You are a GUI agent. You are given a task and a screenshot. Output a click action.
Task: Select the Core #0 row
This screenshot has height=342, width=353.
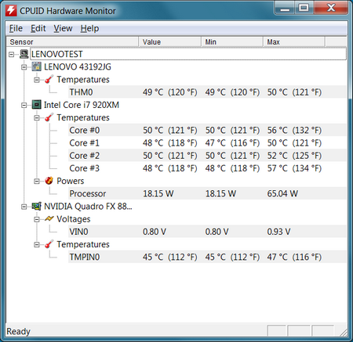[x=207, y=130]
